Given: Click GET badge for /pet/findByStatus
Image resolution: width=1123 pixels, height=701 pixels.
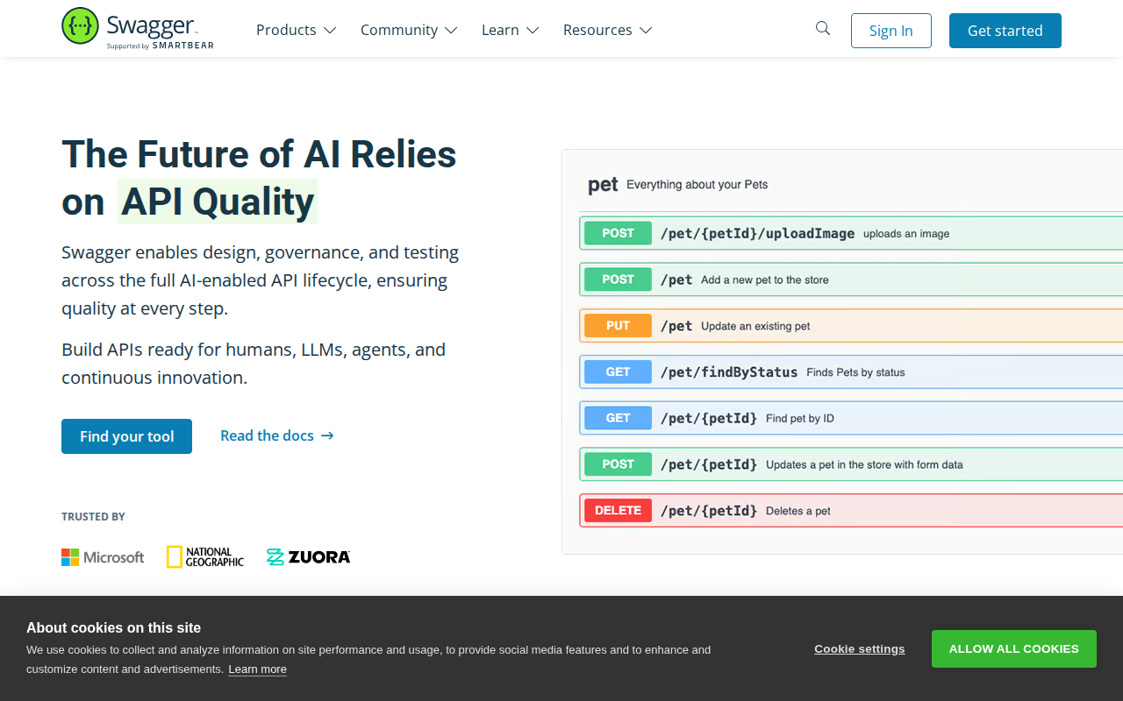Looking at the screenshot, I should click(619, 372).
